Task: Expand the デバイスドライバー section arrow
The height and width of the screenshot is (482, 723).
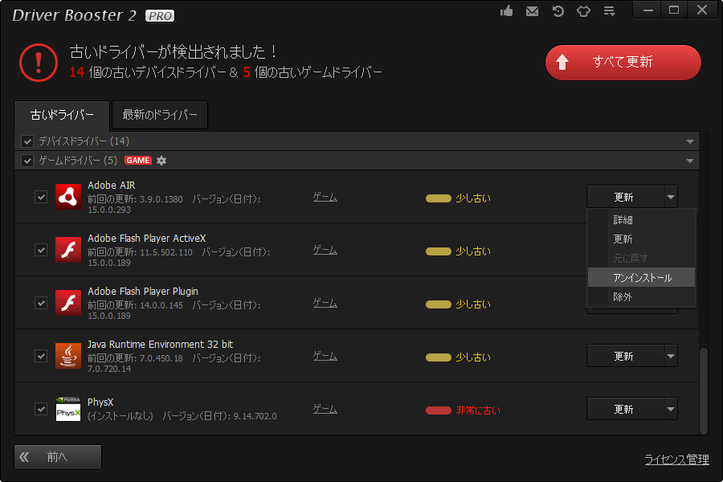Action: click(x=690, y=141)
